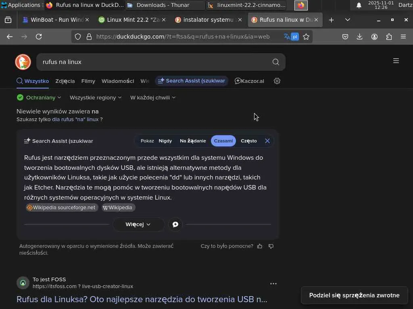Switch to Linux Mint 22.2 browser tab
This screenshot has width=413, height=309.
pyautogui.click(x=129, y=20)
